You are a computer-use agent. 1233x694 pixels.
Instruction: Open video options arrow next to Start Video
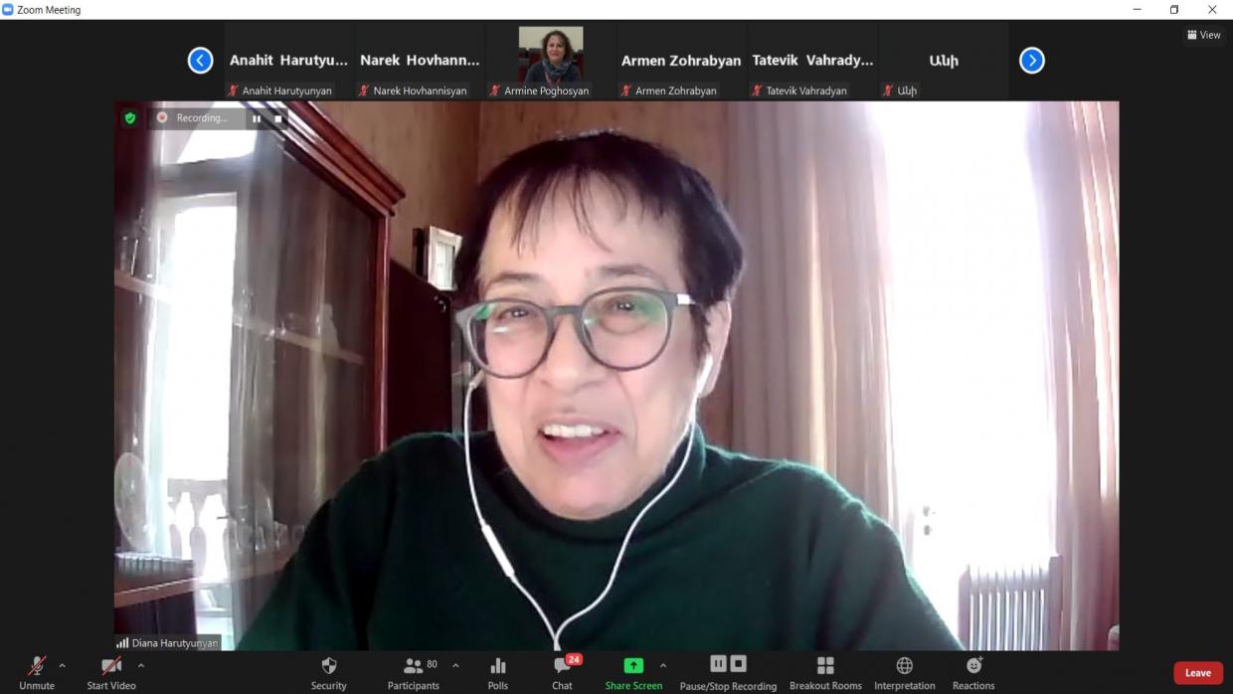141,665
